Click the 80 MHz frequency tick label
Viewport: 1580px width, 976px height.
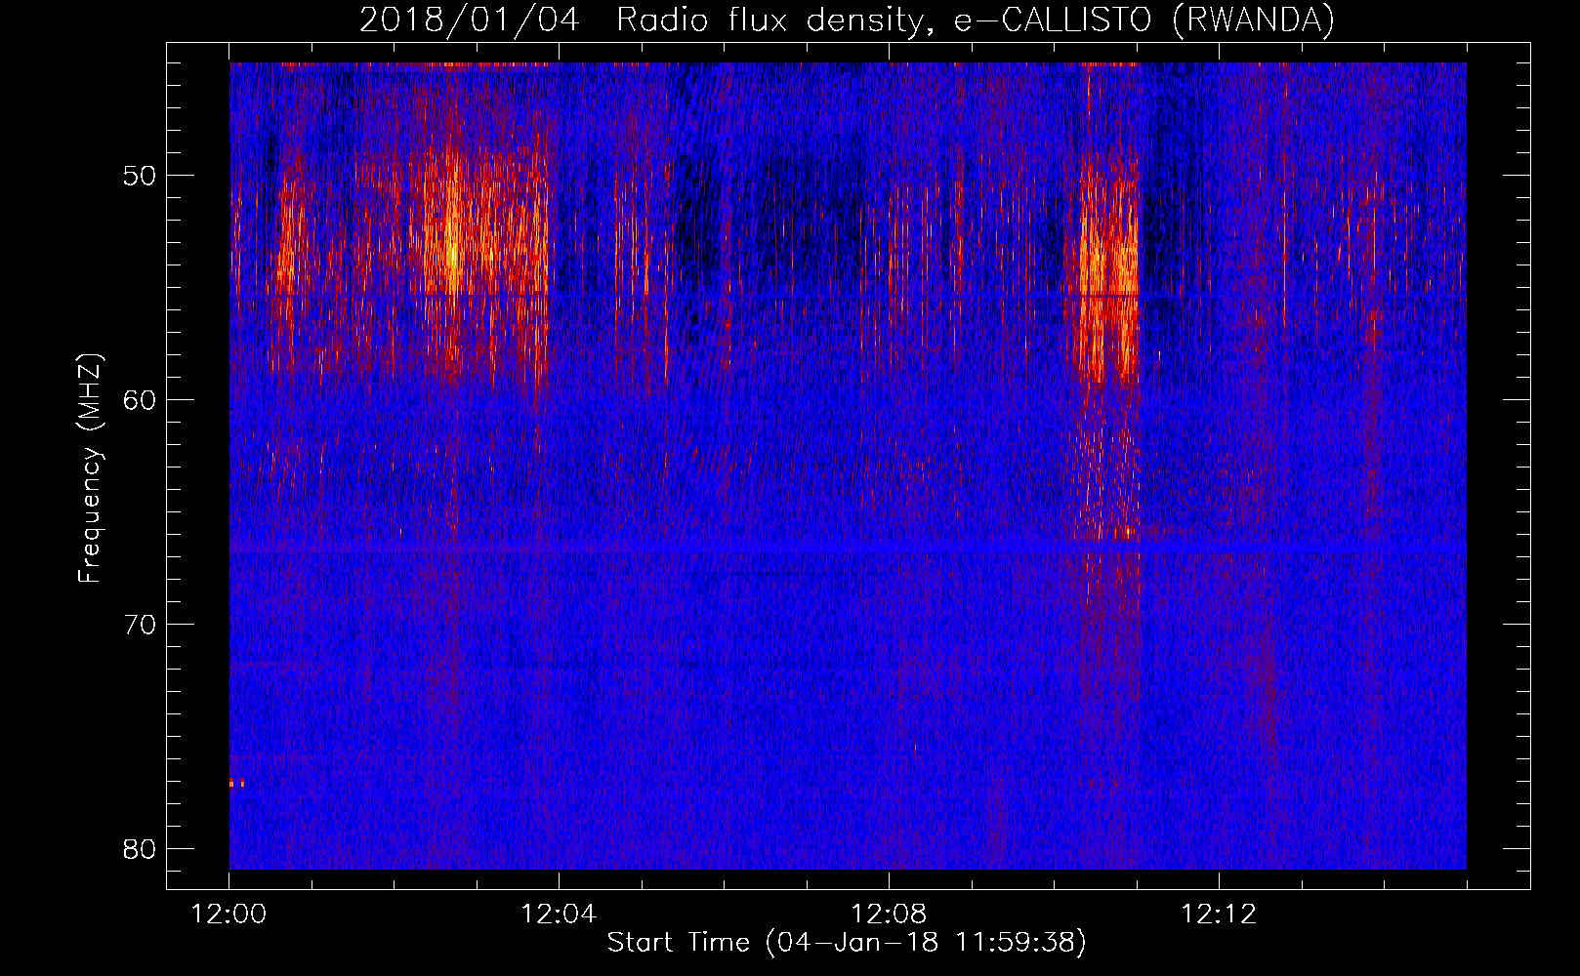141,849
